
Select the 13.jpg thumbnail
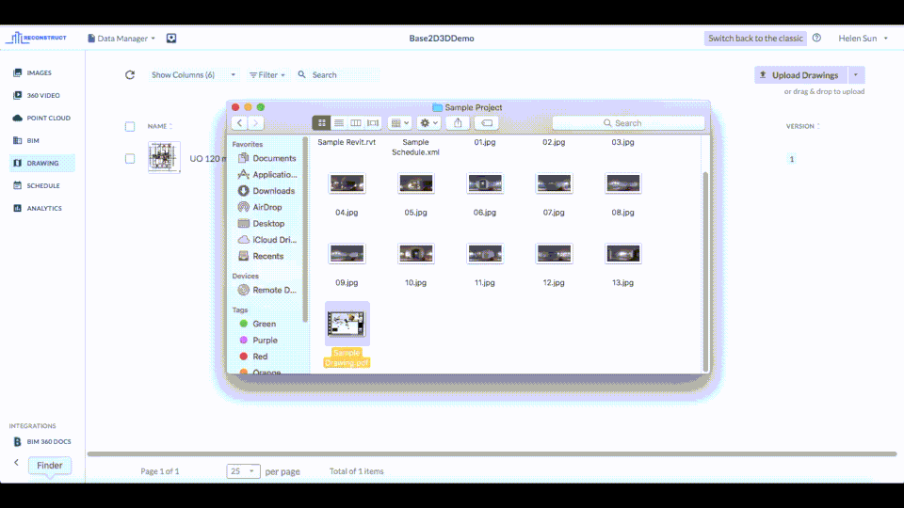(622, 253)
